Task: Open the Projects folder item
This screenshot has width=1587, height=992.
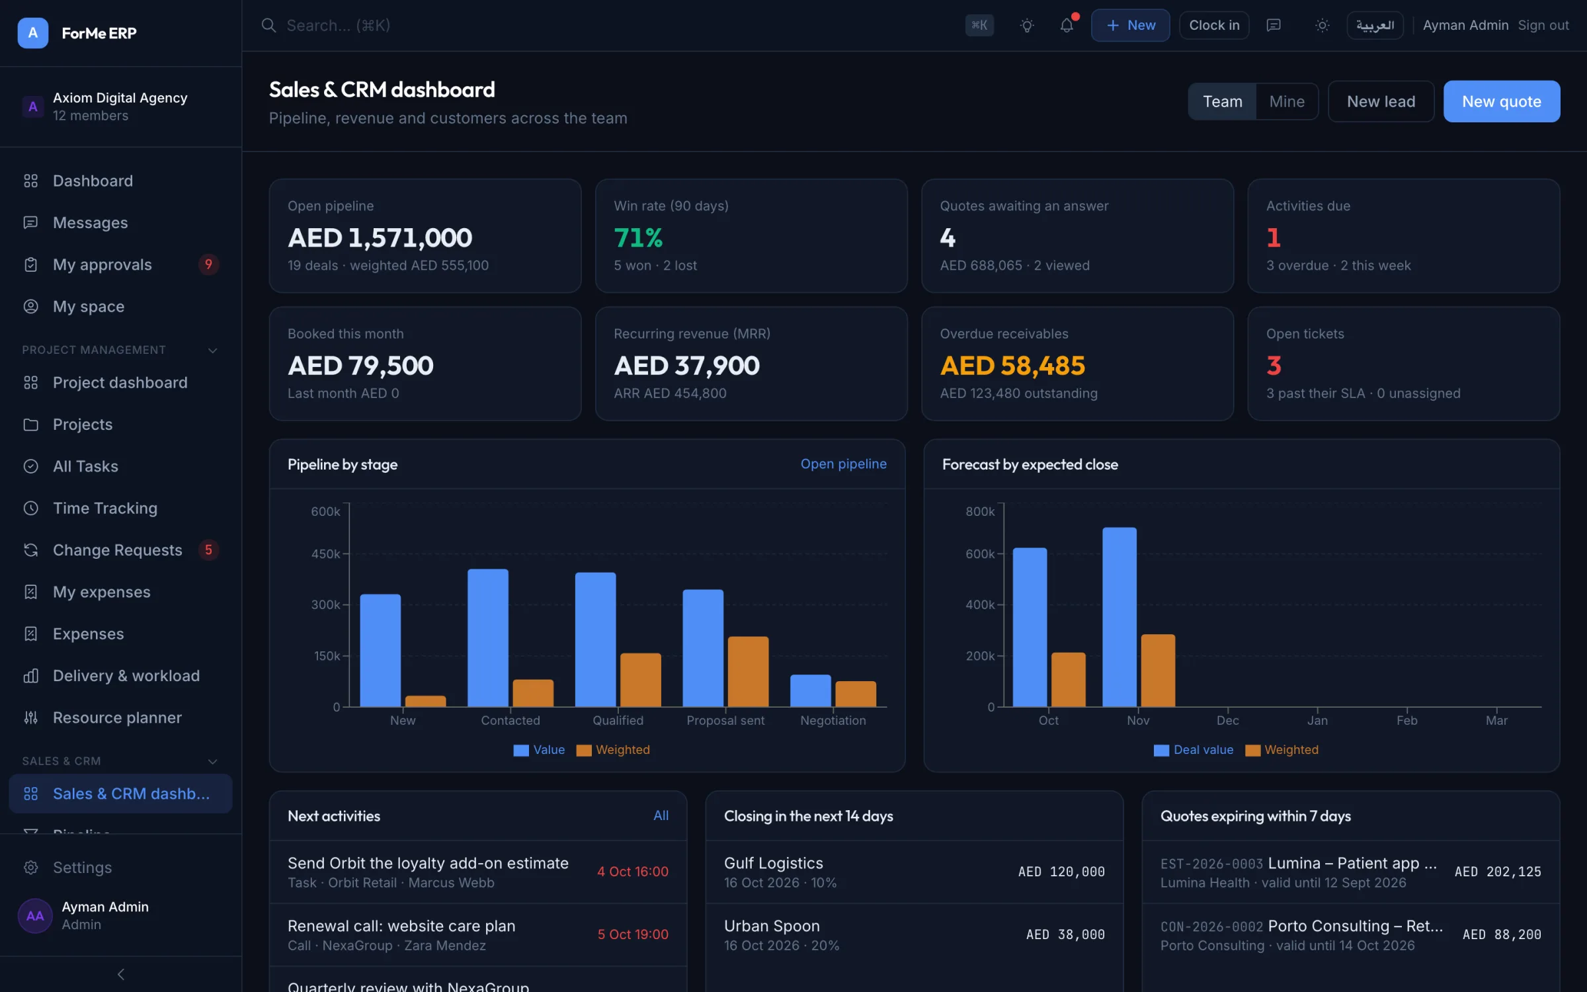Action: [120, 424]
